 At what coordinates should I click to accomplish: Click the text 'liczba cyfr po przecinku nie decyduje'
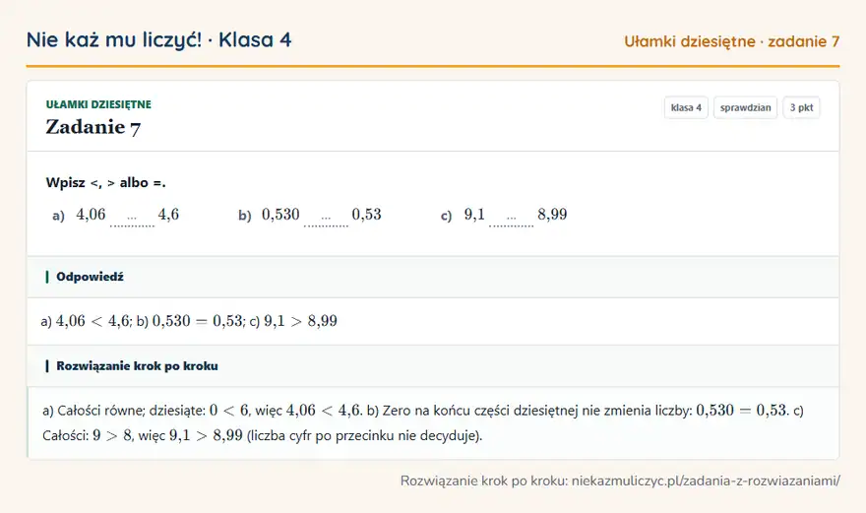pyautogui.click(x=364, y=435)
